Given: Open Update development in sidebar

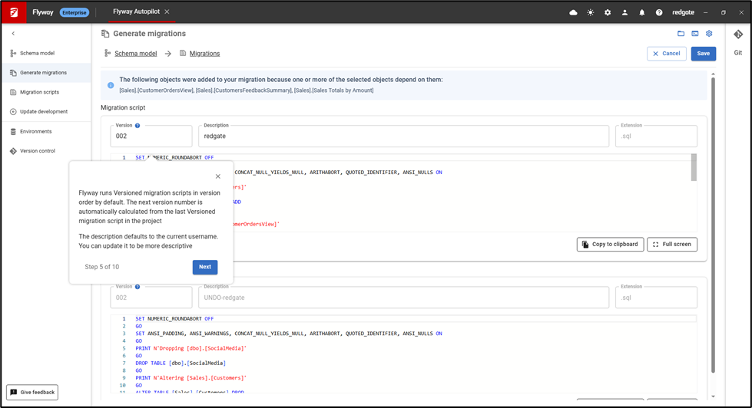Looking at the screenshot, I should click(x=45, y=111).
